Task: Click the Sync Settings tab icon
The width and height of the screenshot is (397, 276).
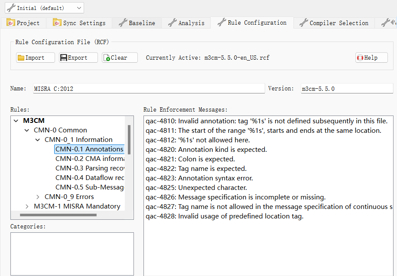Action: pos(57,22)
